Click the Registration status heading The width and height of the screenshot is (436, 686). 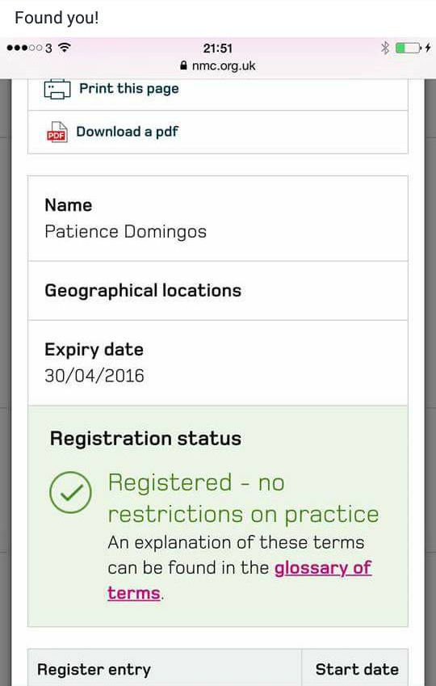pyautogui.click(x=145, y=439)
